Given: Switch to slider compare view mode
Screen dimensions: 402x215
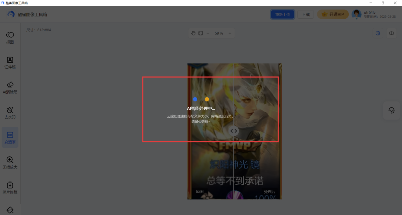Looking at the screenshot, I should point(378,33).
